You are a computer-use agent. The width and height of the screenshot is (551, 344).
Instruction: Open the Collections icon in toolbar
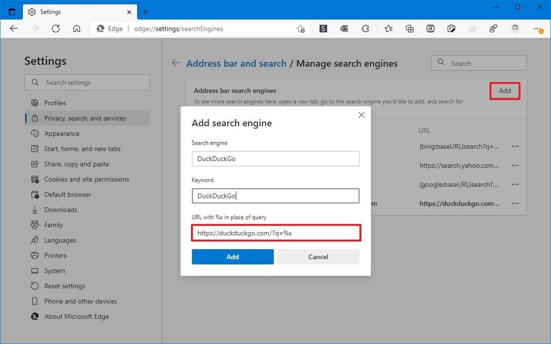(x=410, y=28)
